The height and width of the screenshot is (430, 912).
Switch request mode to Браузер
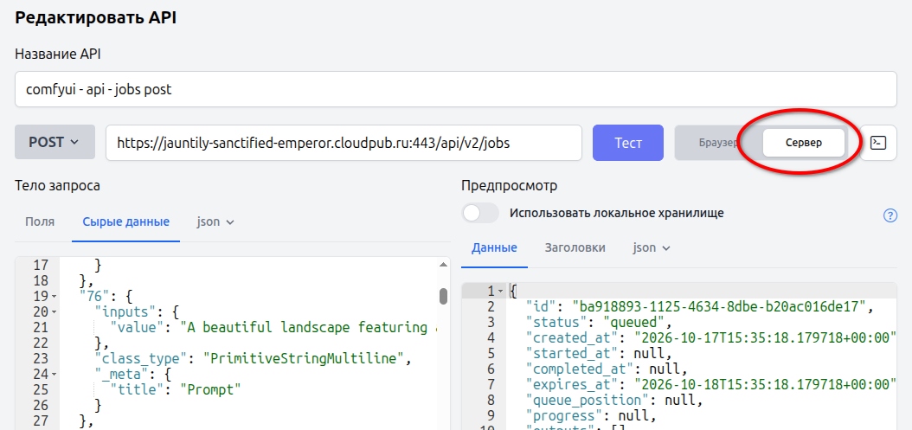coord(717,143)
